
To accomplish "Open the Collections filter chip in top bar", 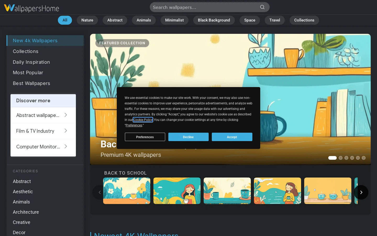I will pos(304,20).
